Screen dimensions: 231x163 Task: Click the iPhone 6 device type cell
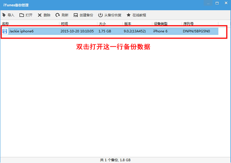point(160,31)
